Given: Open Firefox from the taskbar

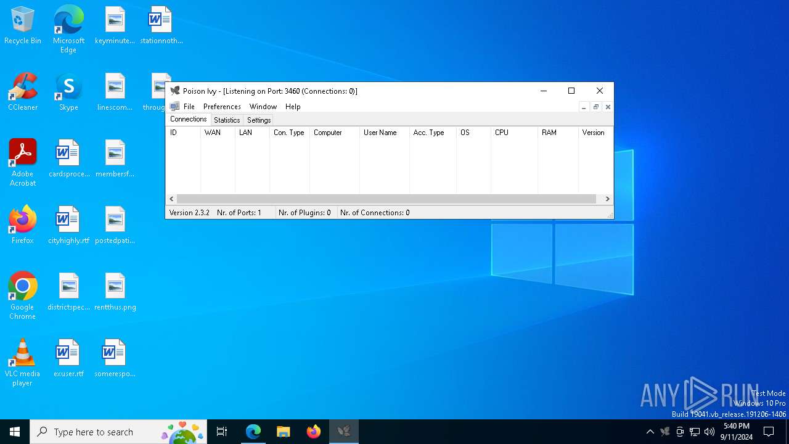Looking at the screenshot, I should pyautogui.click(x=314, y=432).
